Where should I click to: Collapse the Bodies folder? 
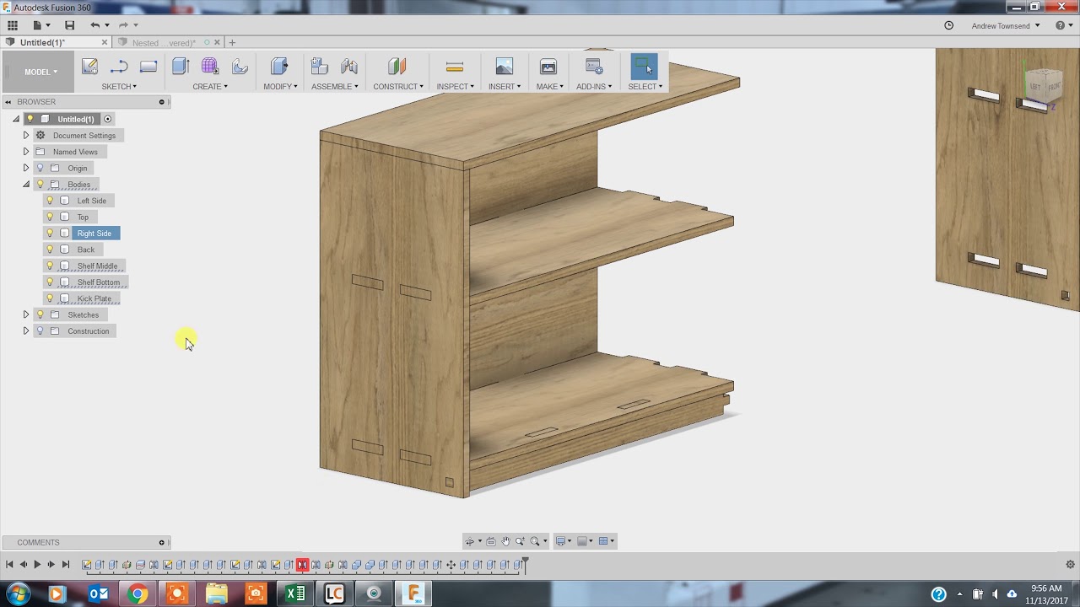(x=26, y=184)
